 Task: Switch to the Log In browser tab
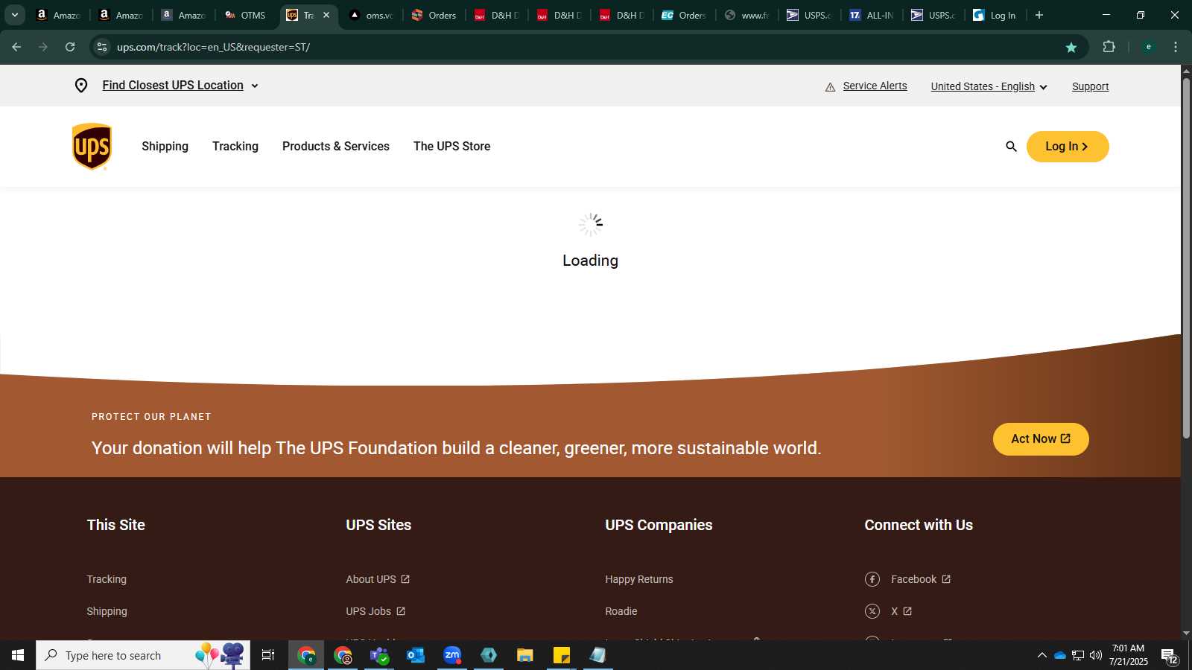pos(996,15)
